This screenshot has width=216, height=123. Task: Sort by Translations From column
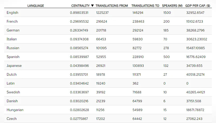coord(112,6)
